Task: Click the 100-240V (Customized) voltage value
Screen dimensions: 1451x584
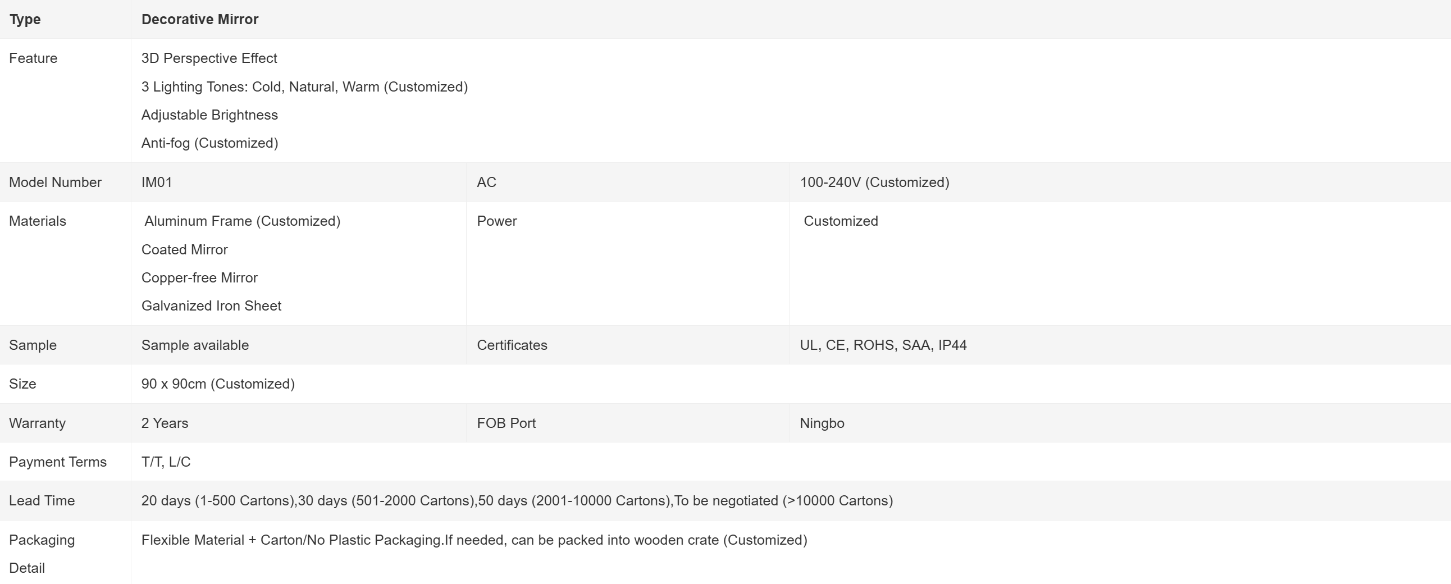Action: pyautogui.click(x=874, y=182)
